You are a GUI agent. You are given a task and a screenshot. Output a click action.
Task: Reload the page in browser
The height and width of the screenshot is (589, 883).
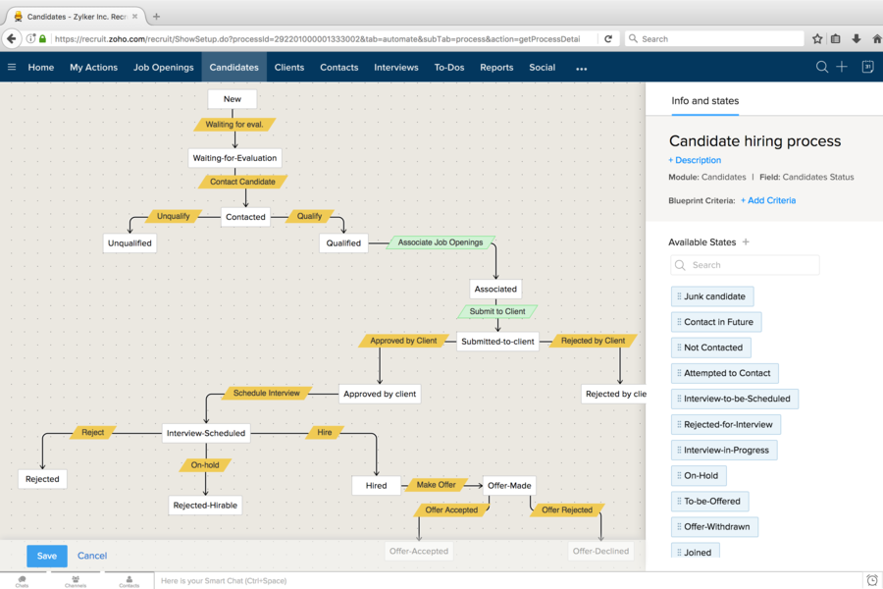tap(608, 39)
